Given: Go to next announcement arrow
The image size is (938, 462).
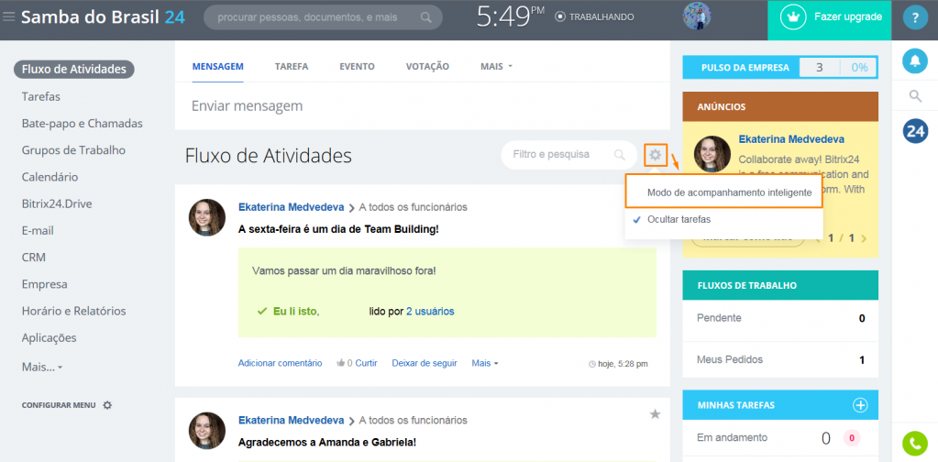Looking at the screenshot, I should click(x=863, y=237).
